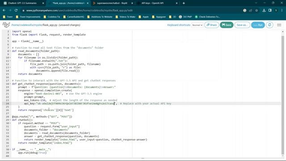
Task: Open the Codeless Fix bookmark folder
Action: tap(52, 17)
